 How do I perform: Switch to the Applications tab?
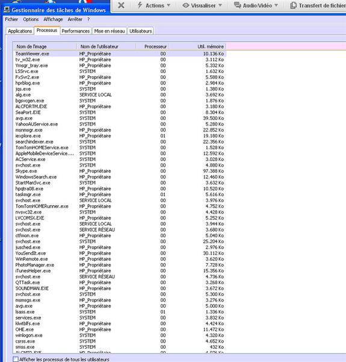click(20, 31)
